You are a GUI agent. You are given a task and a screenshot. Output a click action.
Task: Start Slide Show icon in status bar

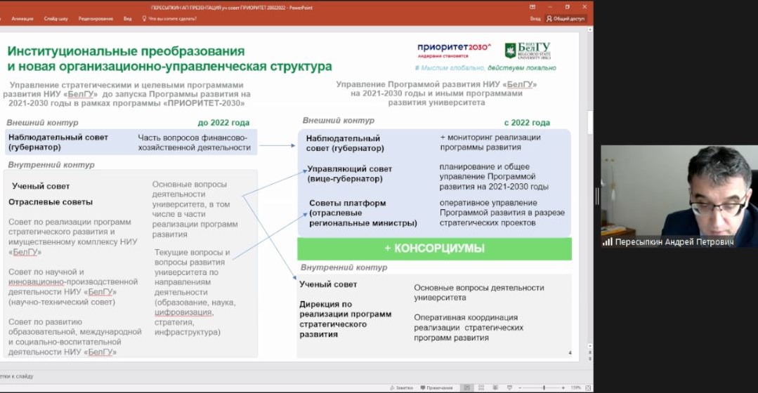coord(511,387)
